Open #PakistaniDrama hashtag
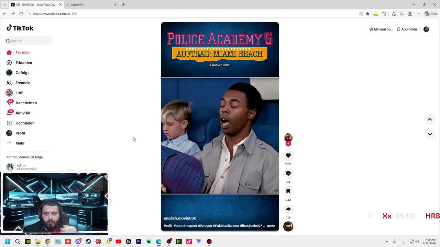This screenshot has width=440, height=247. pyautogui.click(x=226, y=226)
